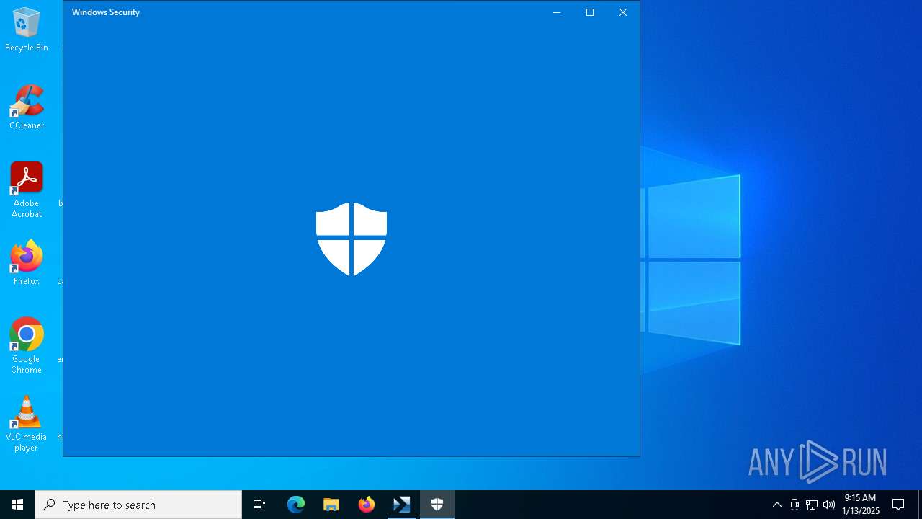Launch CCleaner from the desktop
Viewport: 922px width, 519px height.
pyautogui.click(x=27, y=107)
